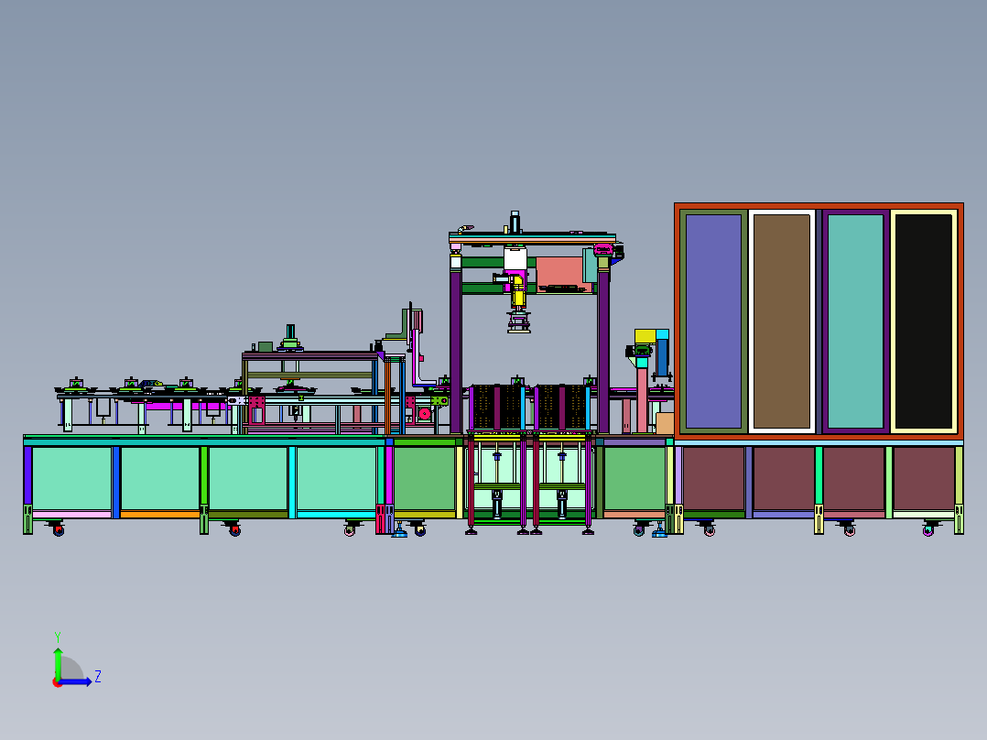Select the orange-red top frame of the cabinet

[x=819, y=206]
